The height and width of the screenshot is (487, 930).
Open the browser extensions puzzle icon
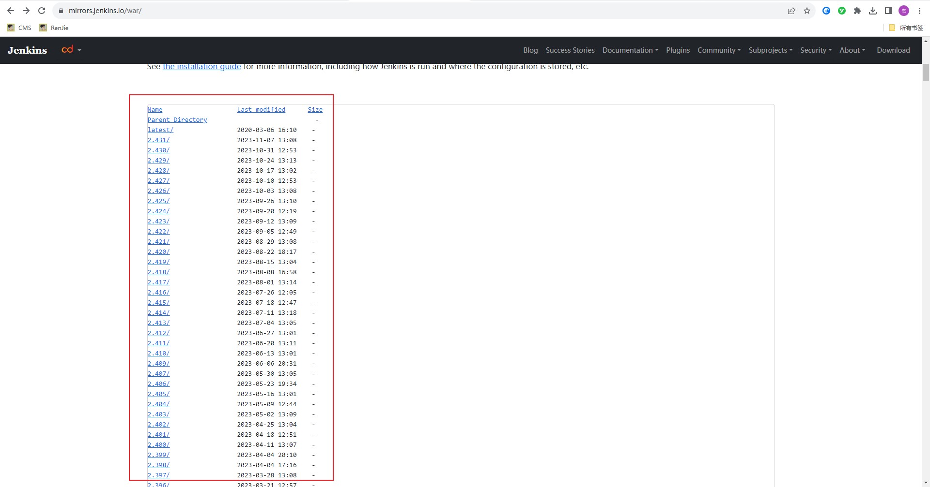(857, 11)
